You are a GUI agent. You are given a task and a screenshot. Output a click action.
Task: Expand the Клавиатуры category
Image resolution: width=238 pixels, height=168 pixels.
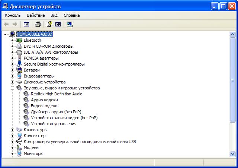12,130
